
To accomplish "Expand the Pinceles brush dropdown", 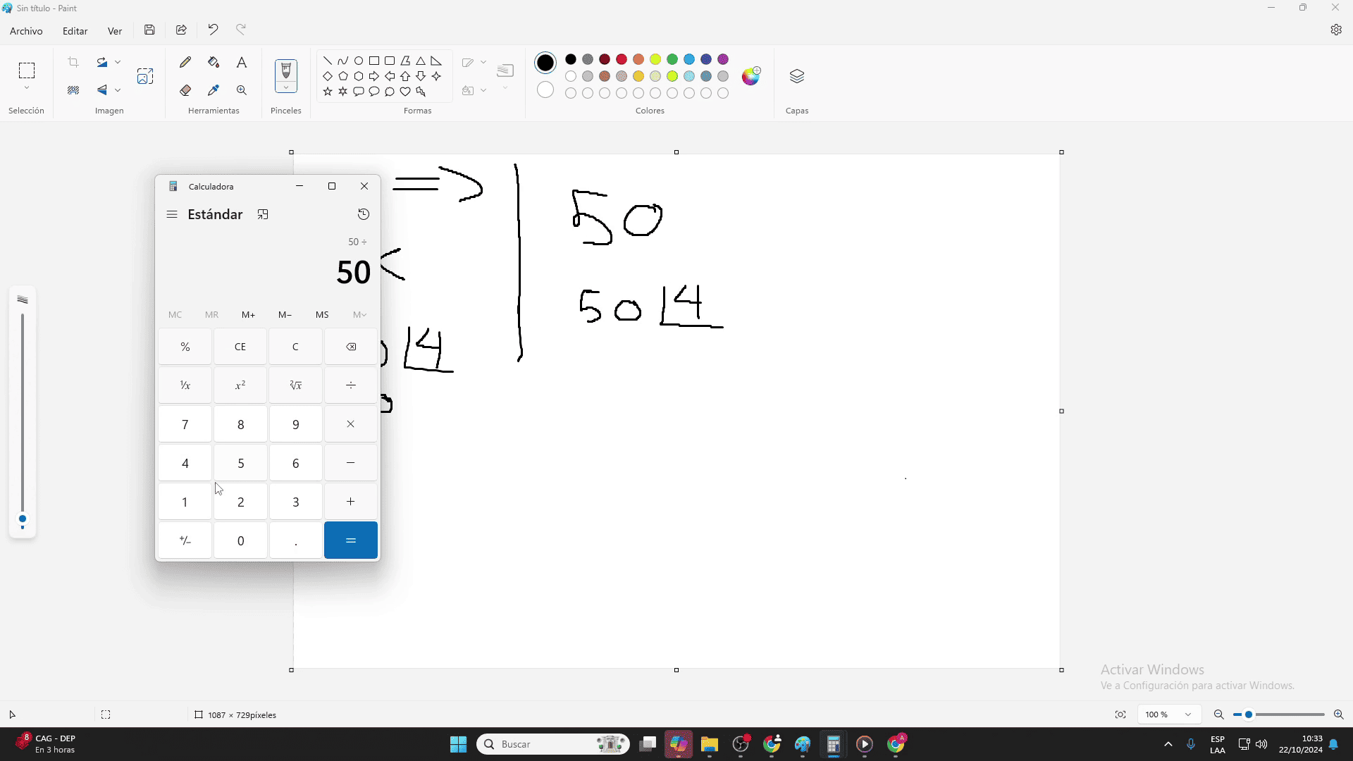I will click(x=286, y=88).
